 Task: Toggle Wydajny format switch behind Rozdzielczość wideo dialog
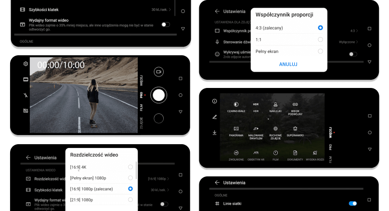click(164, 204)
